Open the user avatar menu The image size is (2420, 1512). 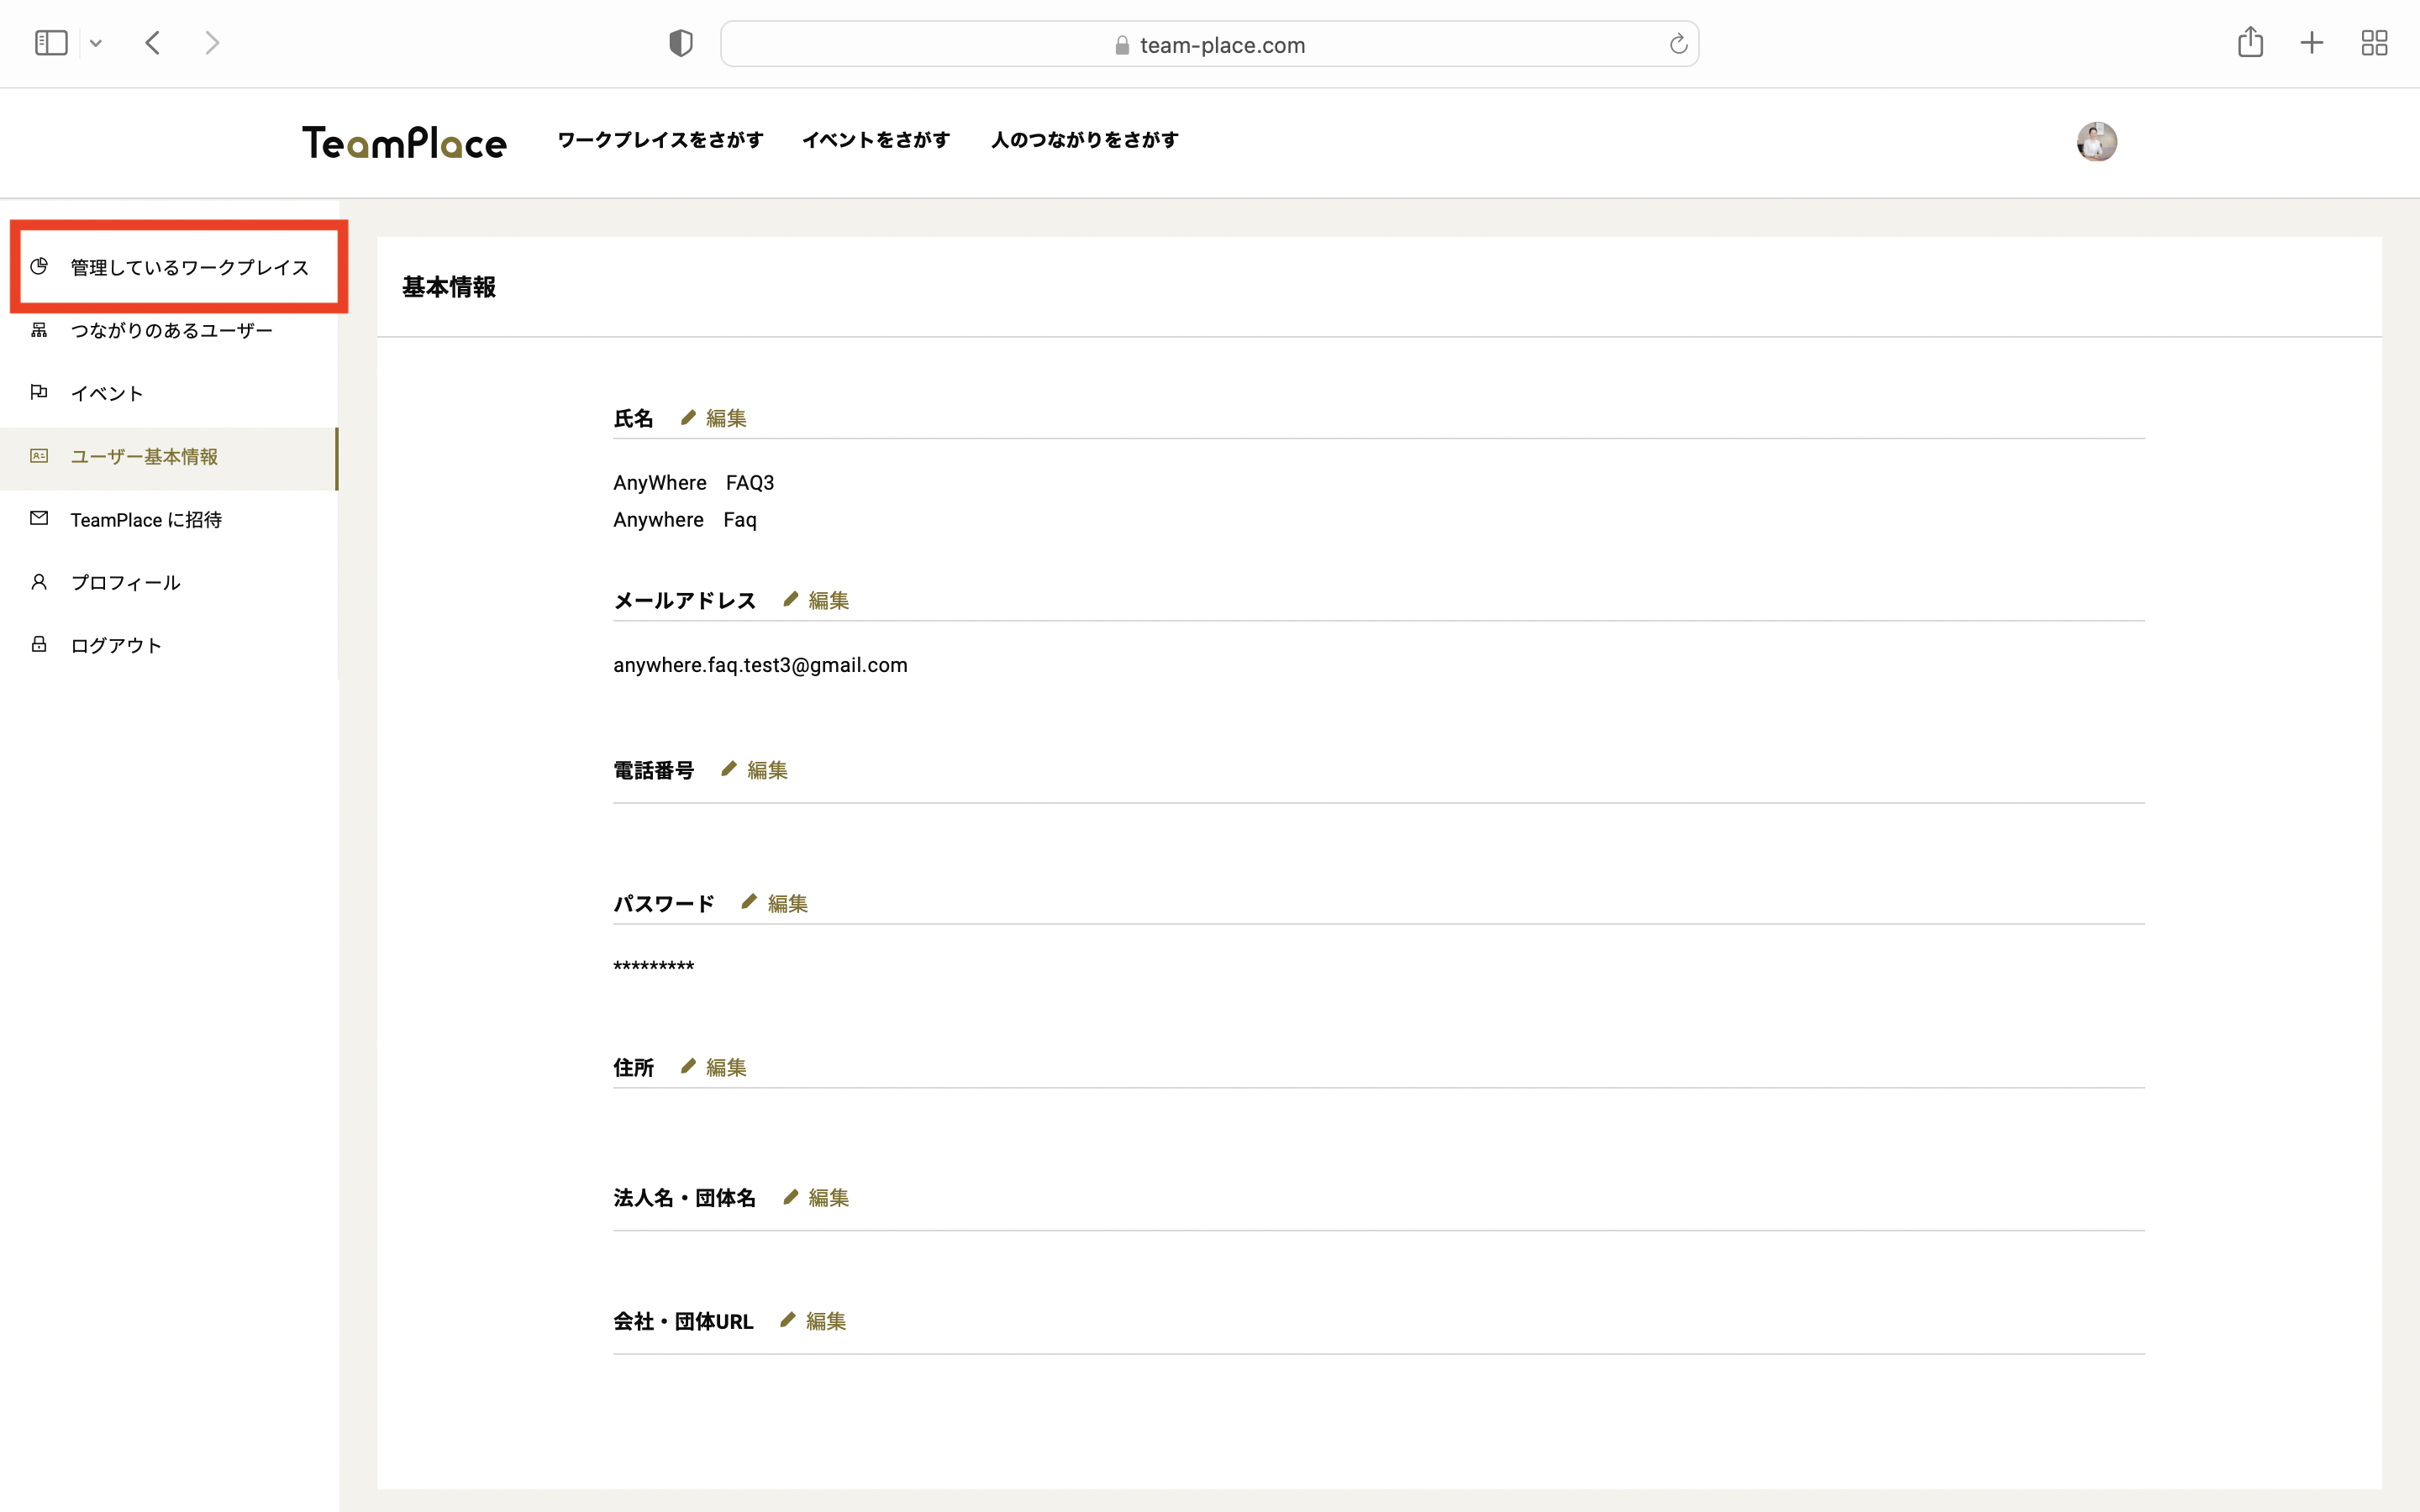tap(2096, 142)
